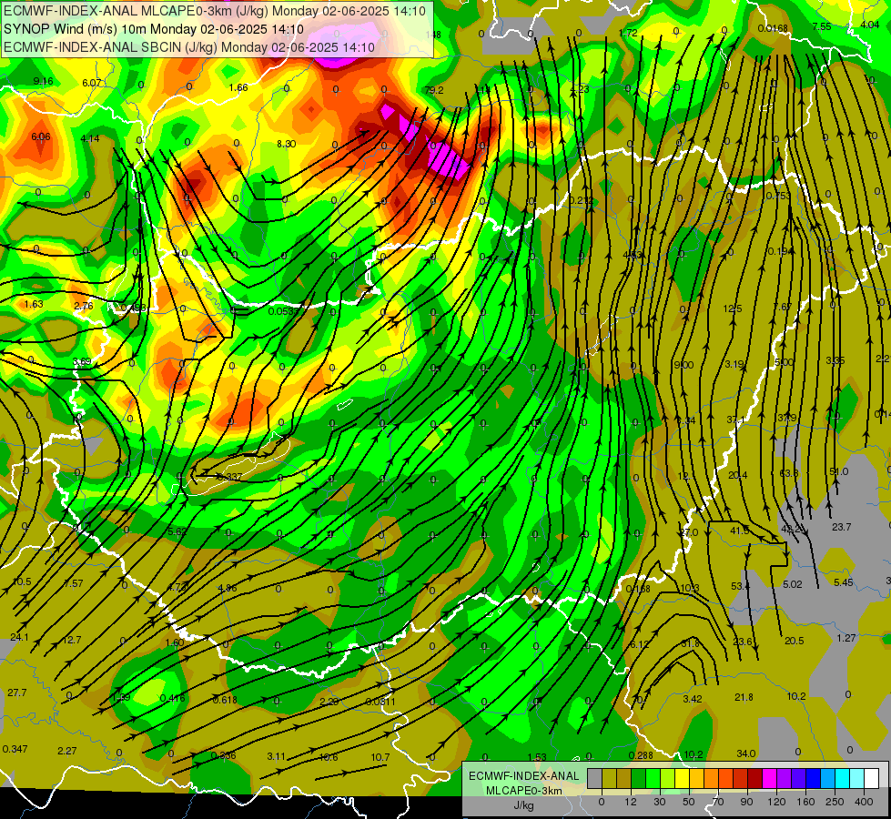The width and height of the screenshot is (891, 819).
Task: Click the 1.66 value
Action: [238, 87]
